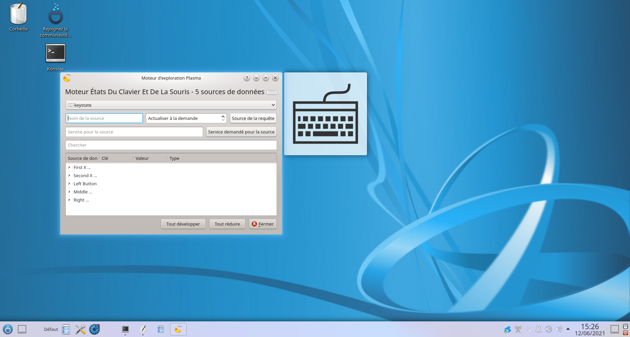Open the Rejoignez la communauté desktop icon
Screen dimensions: 630x337
[x=55, y=15]
